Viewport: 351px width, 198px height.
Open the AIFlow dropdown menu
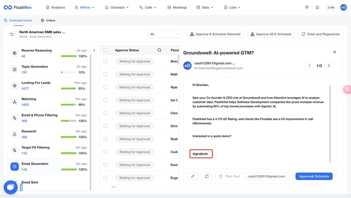coord(84,7)
